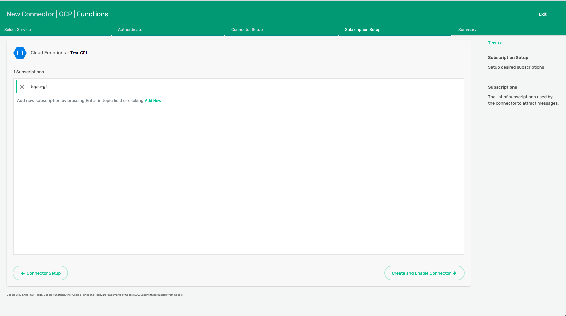Open the Connector Setup step in the progress bar
Image resolution: width=566 pixels, height=316 pixels.
(x=247, y=30)
